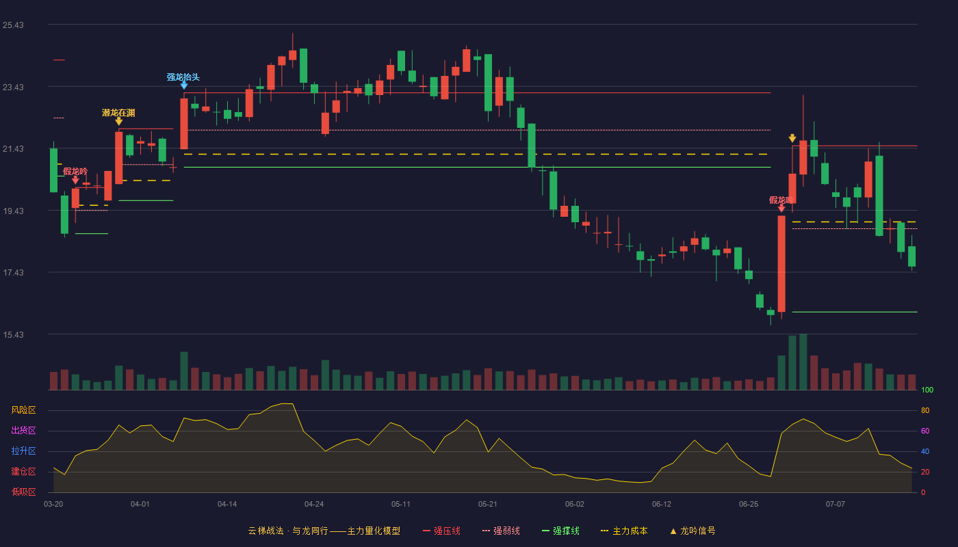The height and width of the screenshot is (547, 958).
Task: Click the yellow arrow under 潜龙在渊
Action: (x=118, y=121)
